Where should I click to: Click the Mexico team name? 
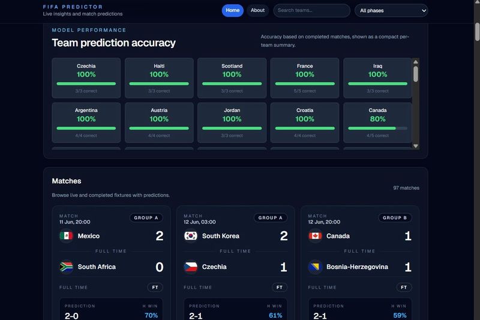[88, 236]
